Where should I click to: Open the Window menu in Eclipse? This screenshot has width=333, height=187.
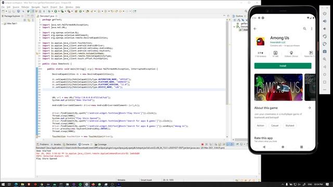(x=69, y=7)
